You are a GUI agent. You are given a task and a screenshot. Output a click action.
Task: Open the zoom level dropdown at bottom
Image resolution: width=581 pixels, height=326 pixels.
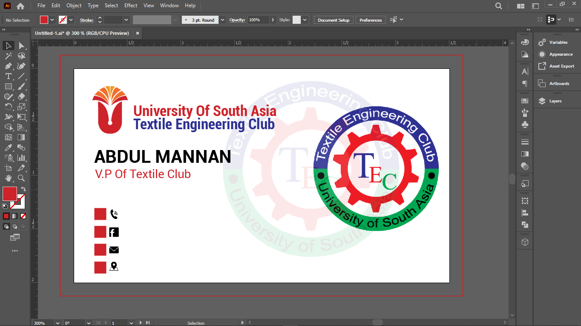pyautogui.click(x=57, y=323)
